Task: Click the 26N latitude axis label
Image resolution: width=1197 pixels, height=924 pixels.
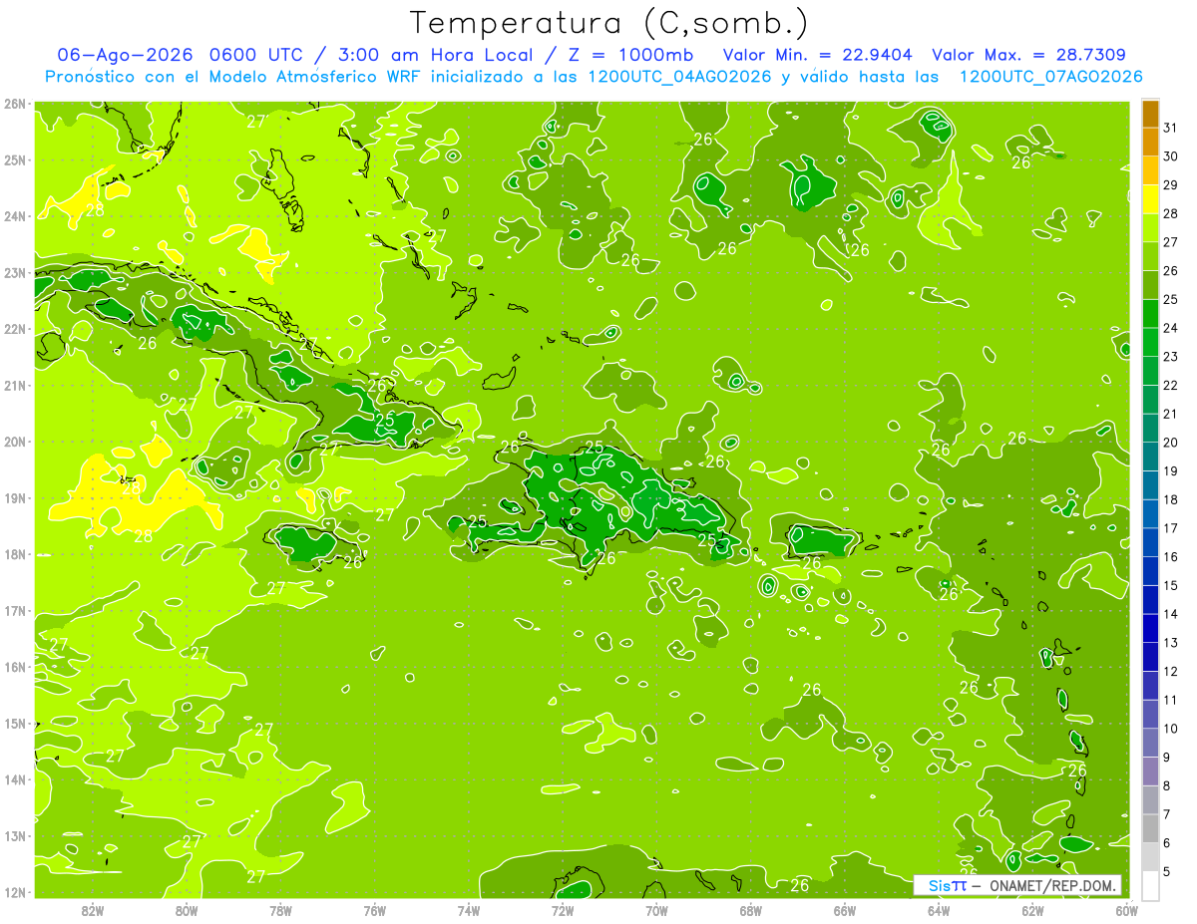Action: point(15,103)
